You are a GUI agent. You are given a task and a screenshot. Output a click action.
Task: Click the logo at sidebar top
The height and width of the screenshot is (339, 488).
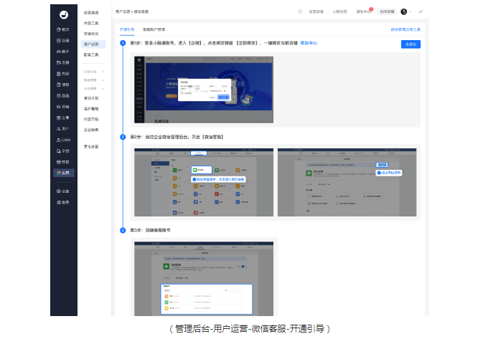pyautogui.click(x=63, y=13)
